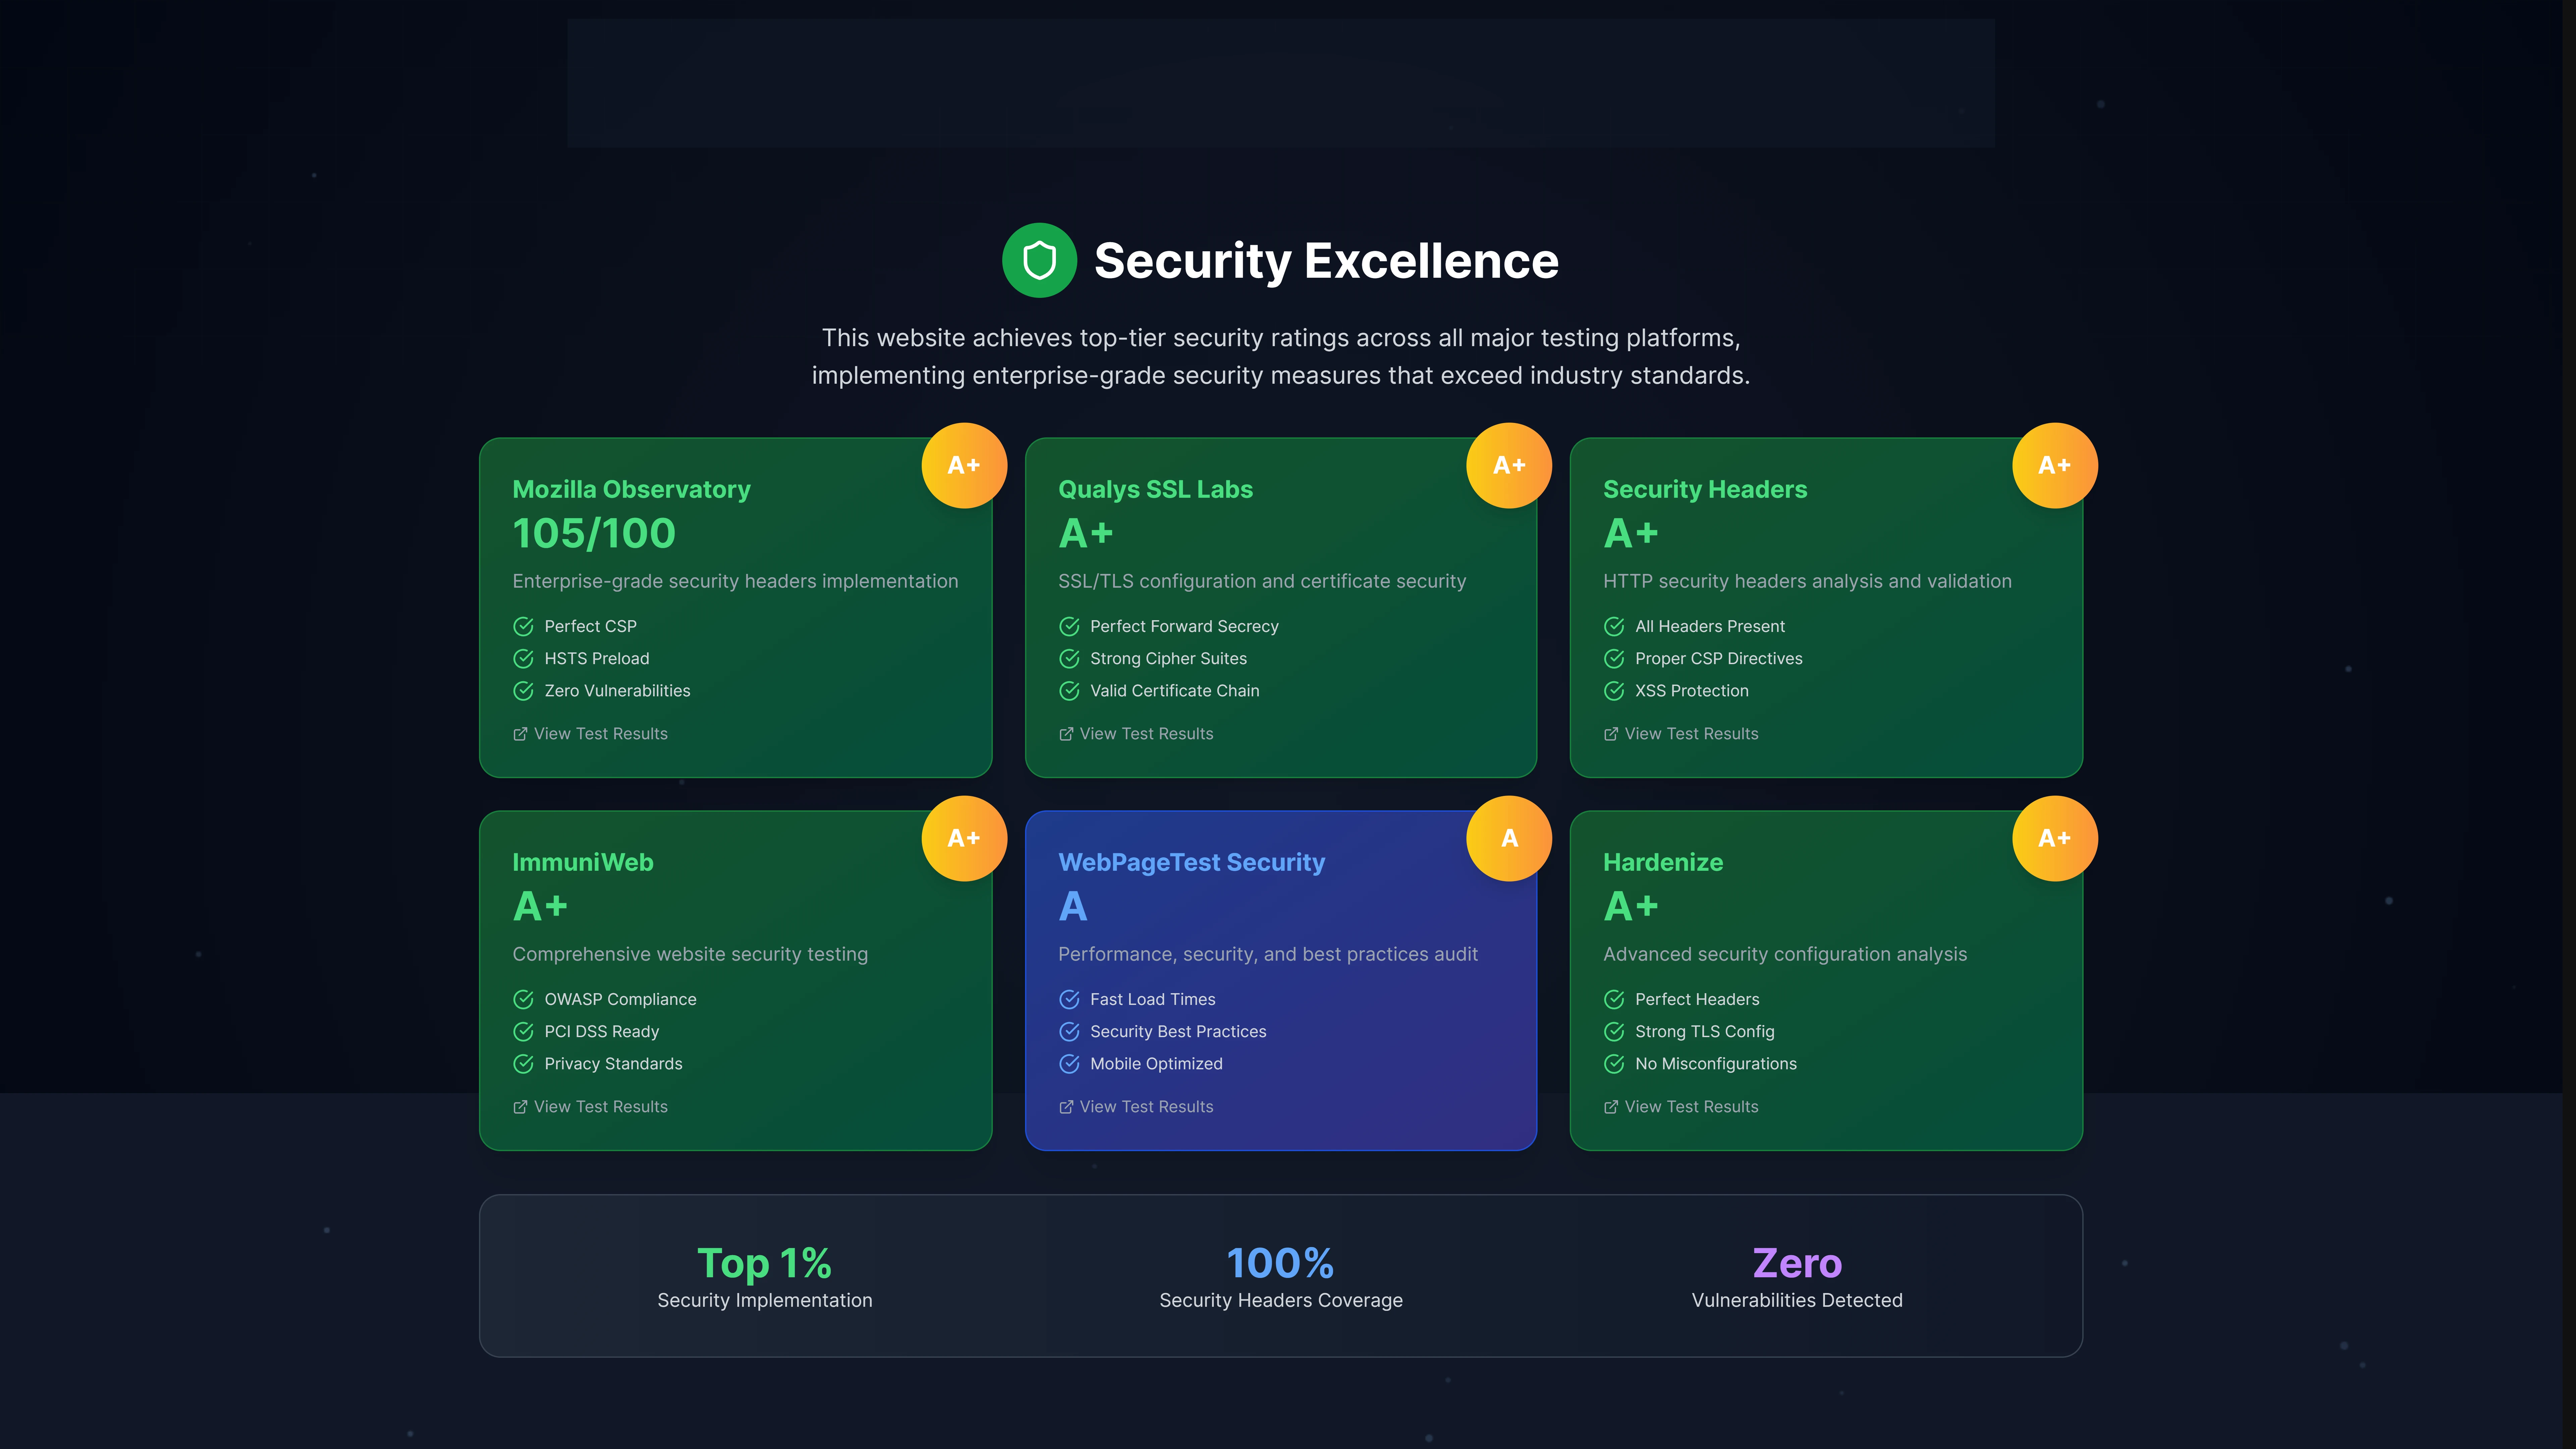2576x1449 pixels.
Task: Click the A+ badge on Security Headers card
Action: tap(2055, 465)
